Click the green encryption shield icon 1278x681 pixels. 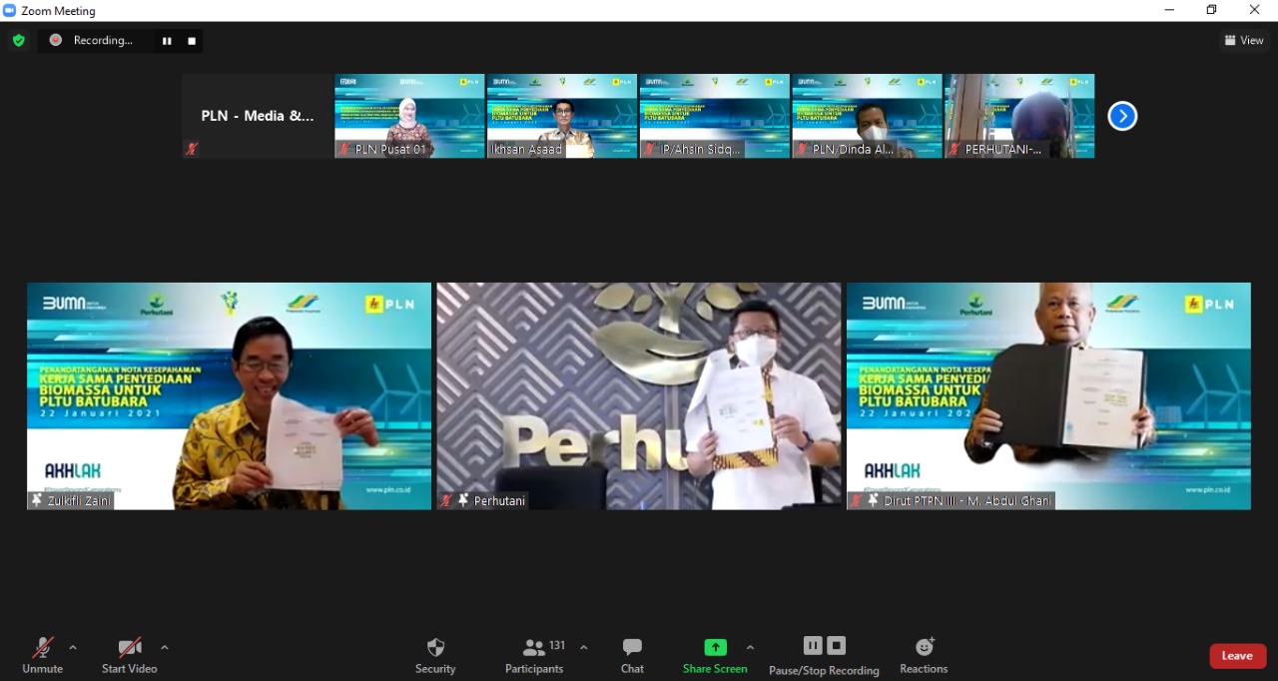click(x=18, y=41)
